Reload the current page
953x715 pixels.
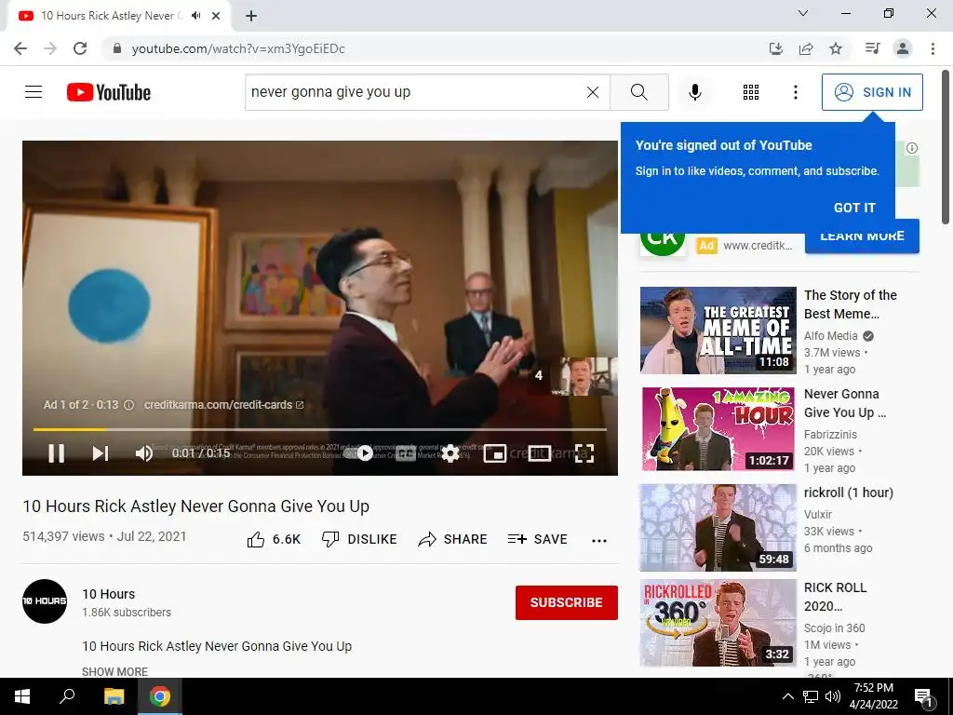[80, 48]
